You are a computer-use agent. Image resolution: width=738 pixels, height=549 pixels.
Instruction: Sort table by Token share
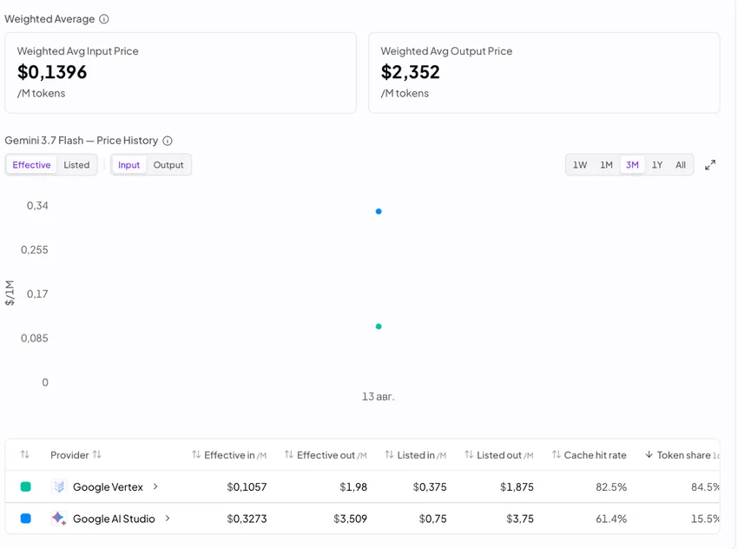[x=682, y=455]
